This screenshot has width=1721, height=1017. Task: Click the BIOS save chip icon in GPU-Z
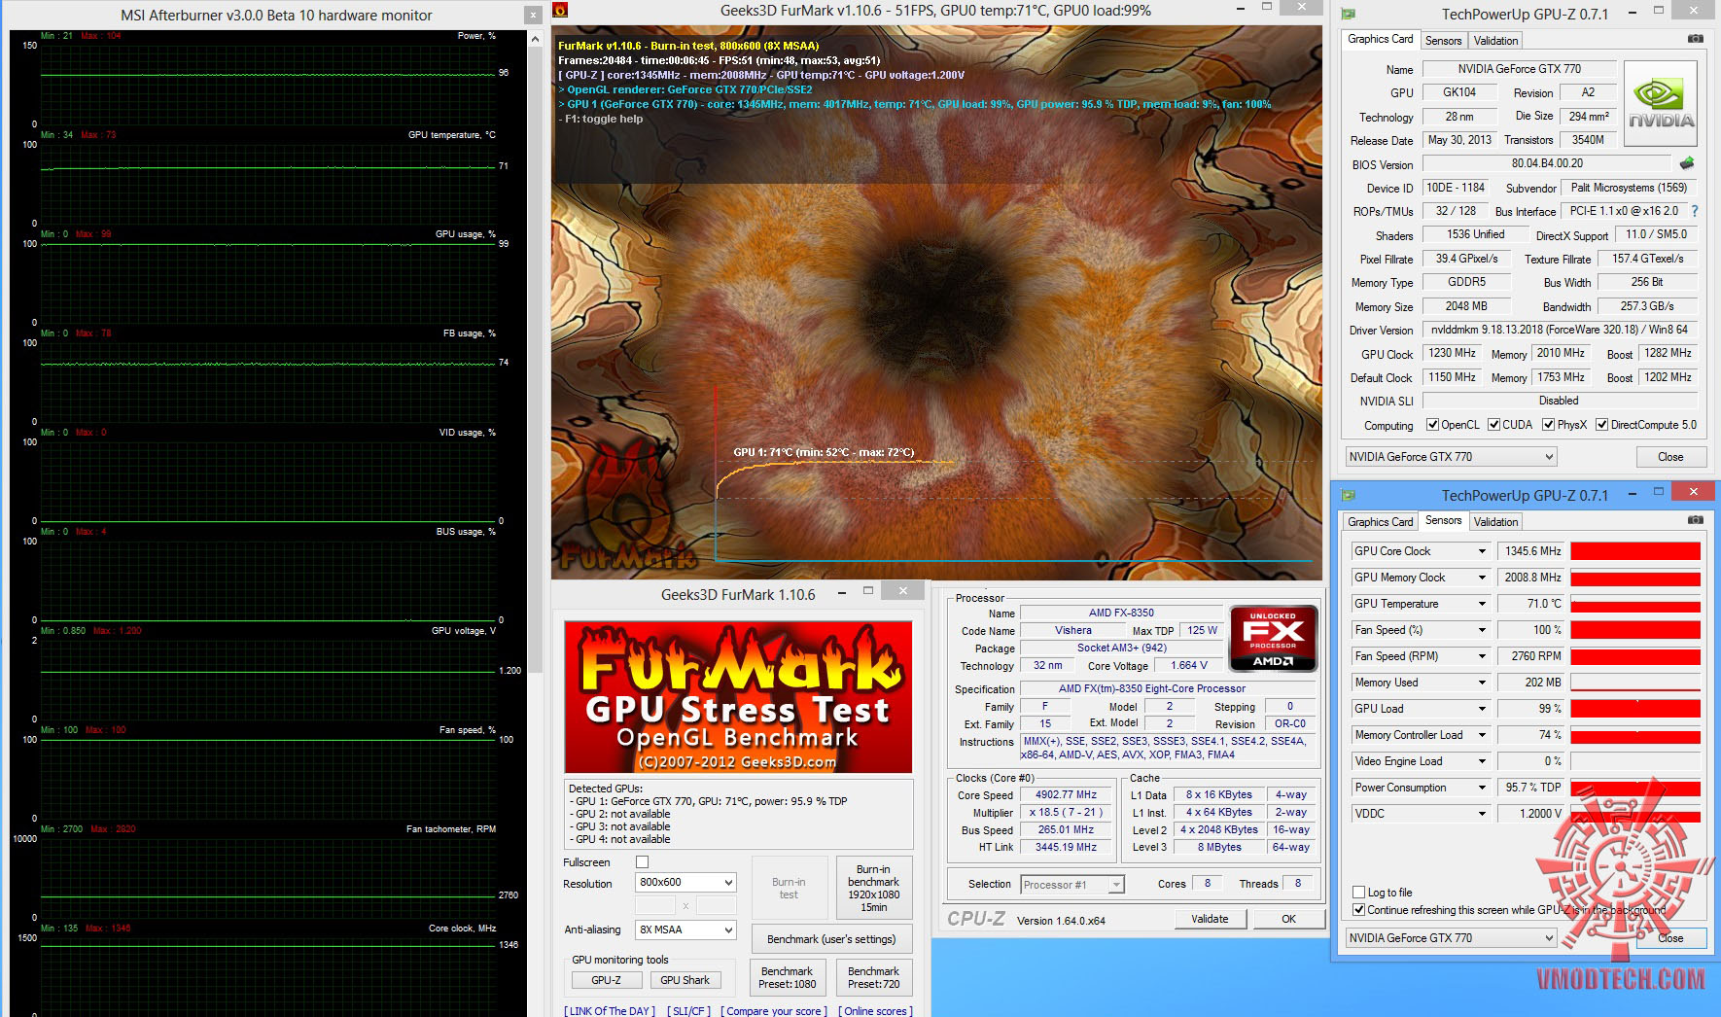(1687, 163)
